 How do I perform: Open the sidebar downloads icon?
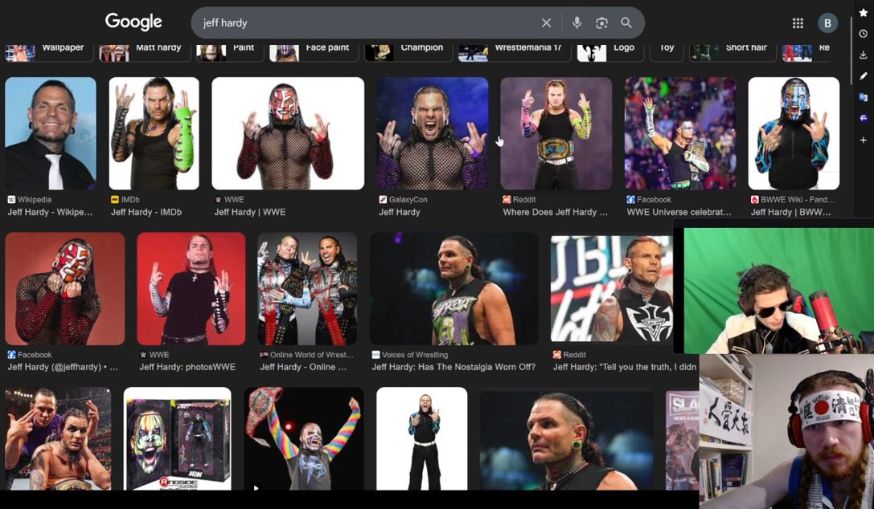(864, 55)
